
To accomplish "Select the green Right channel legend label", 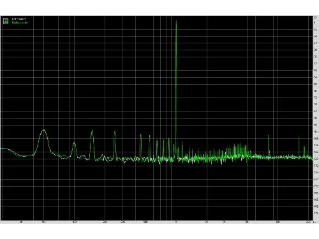I will click(x=20, y=22).
